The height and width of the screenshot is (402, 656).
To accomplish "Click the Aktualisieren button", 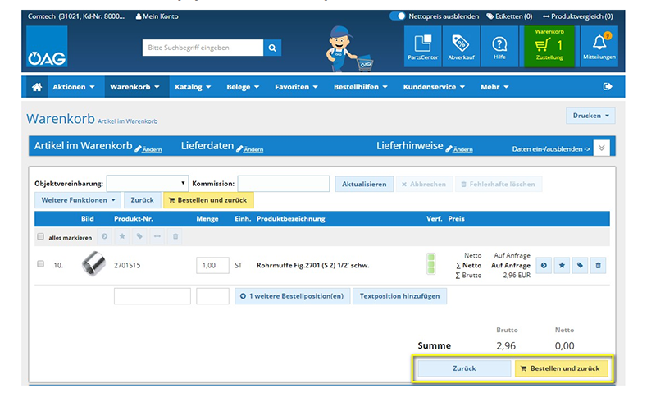I will click(x=364, y=184).
